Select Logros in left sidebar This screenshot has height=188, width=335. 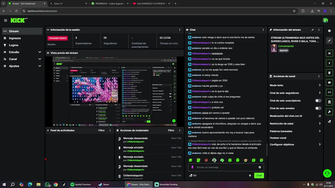[22, 45]
